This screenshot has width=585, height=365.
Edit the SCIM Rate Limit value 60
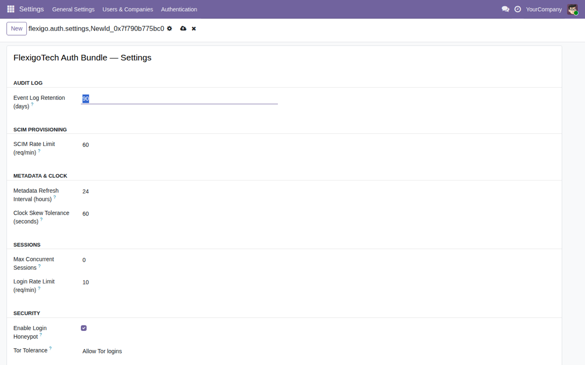[x=179, y=145]
